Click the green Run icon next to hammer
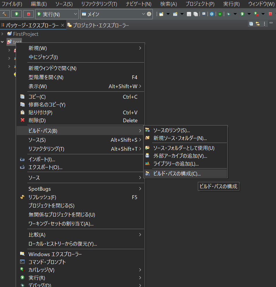 tap(16, 14)
